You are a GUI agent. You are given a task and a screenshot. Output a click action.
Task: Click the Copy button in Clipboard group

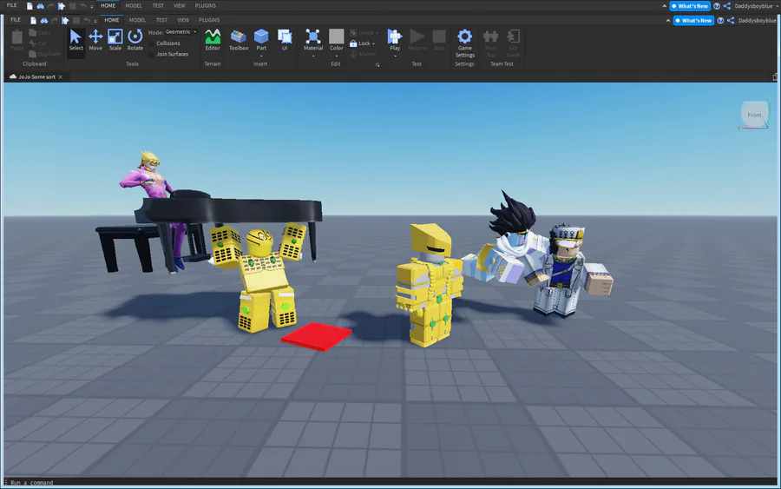[40, 32]
